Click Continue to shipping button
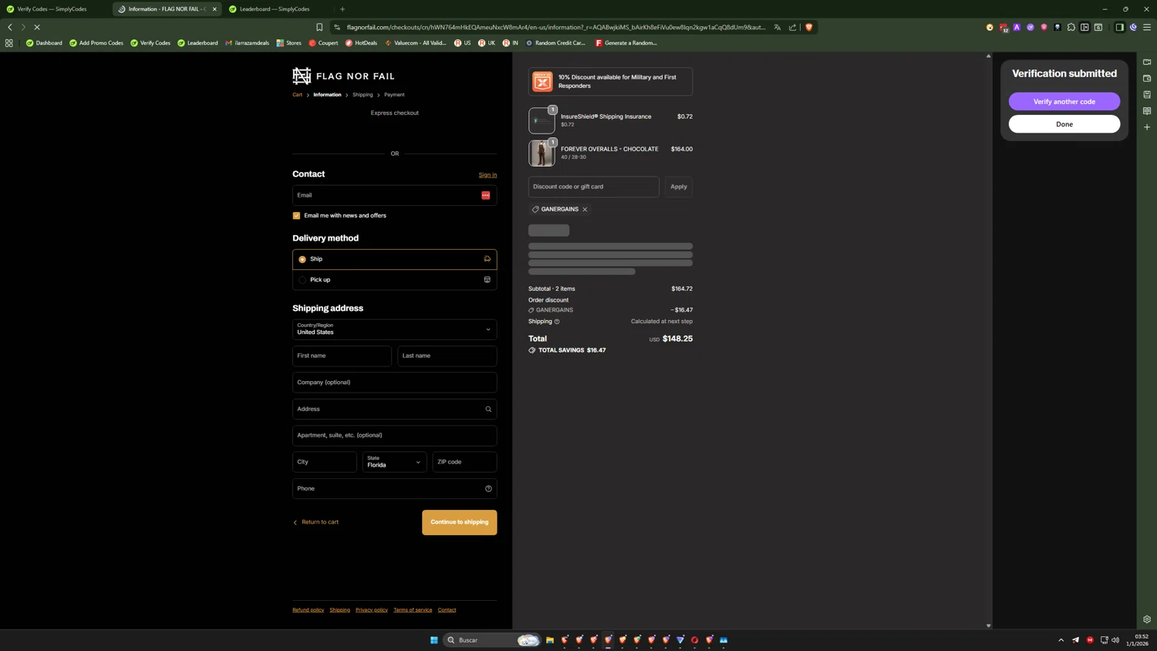 [459, 522]
